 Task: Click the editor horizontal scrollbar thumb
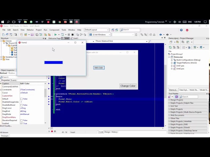[52, 128]
